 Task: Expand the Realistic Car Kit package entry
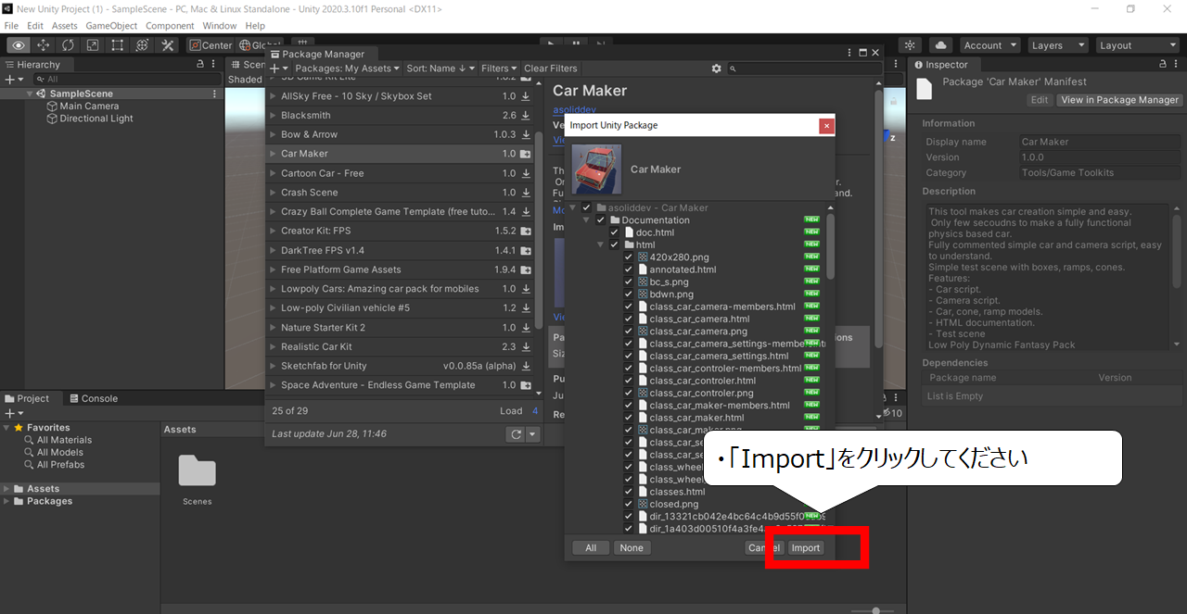pyautogui.click(x=273, y=347)
